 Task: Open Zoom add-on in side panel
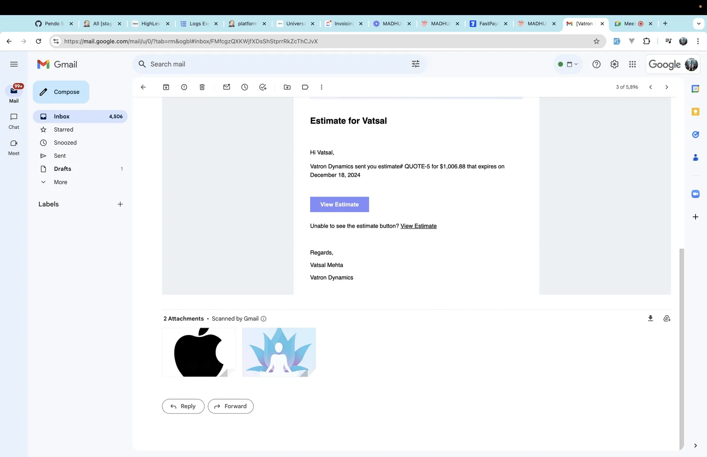(x=696, y=194)
